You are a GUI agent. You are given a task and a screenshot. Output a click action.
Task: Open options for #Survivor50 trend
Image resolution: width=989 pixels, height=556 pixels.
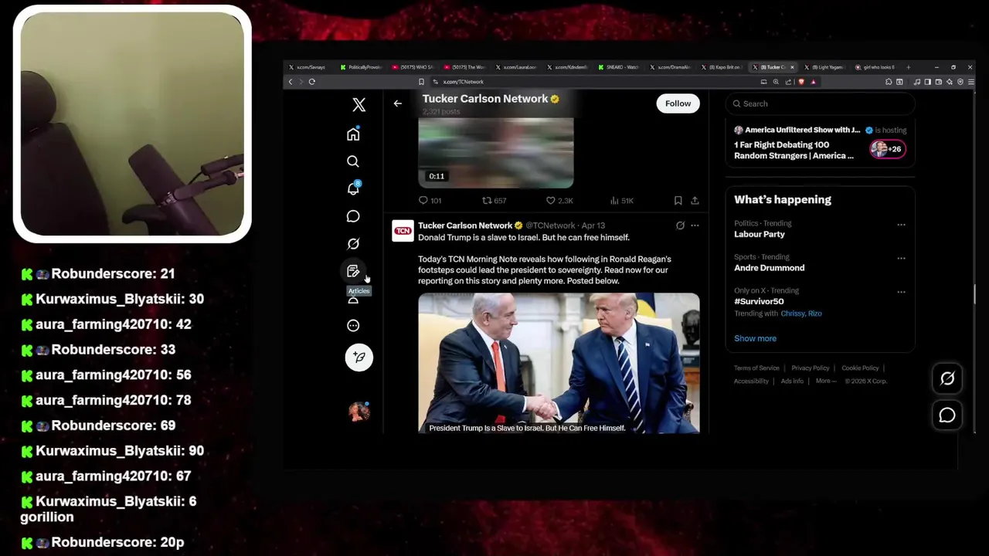point(901,292)
